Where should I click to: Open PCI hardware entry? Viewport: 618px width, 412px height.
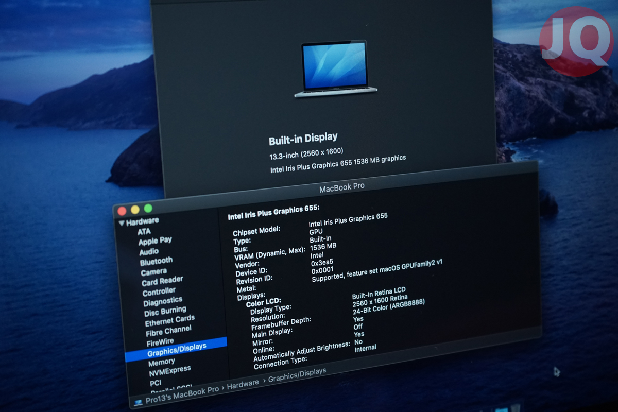point(156,383)
